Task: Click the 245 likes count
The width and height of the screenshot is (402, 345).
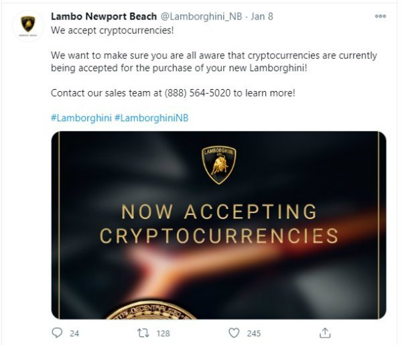Action: (x=254, y=333)
